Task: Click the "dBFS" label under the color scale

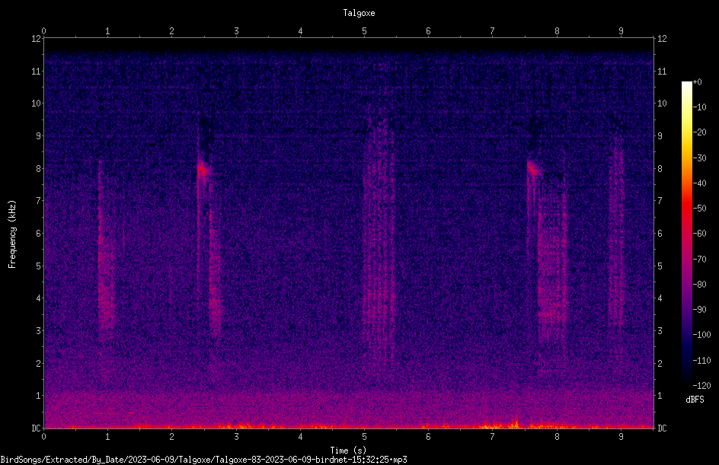Action: (695, 400)
